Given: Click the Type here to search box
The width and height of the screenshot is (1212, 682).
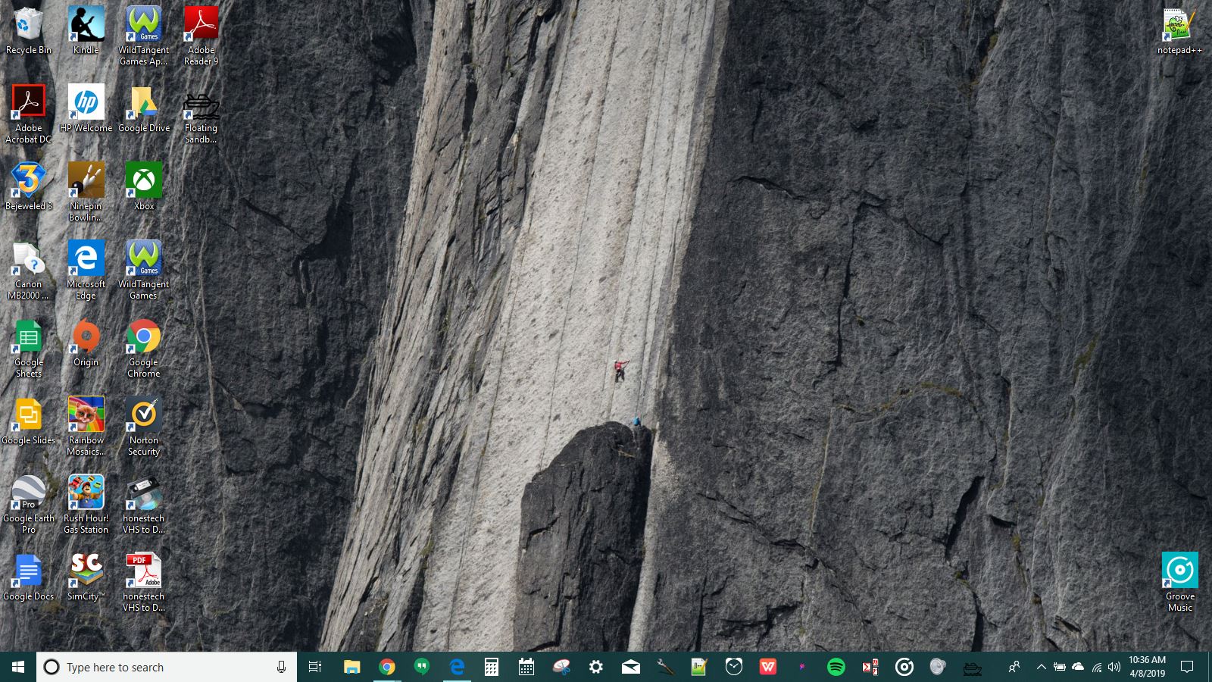Looking at the screenshot, I should point(167,667).
